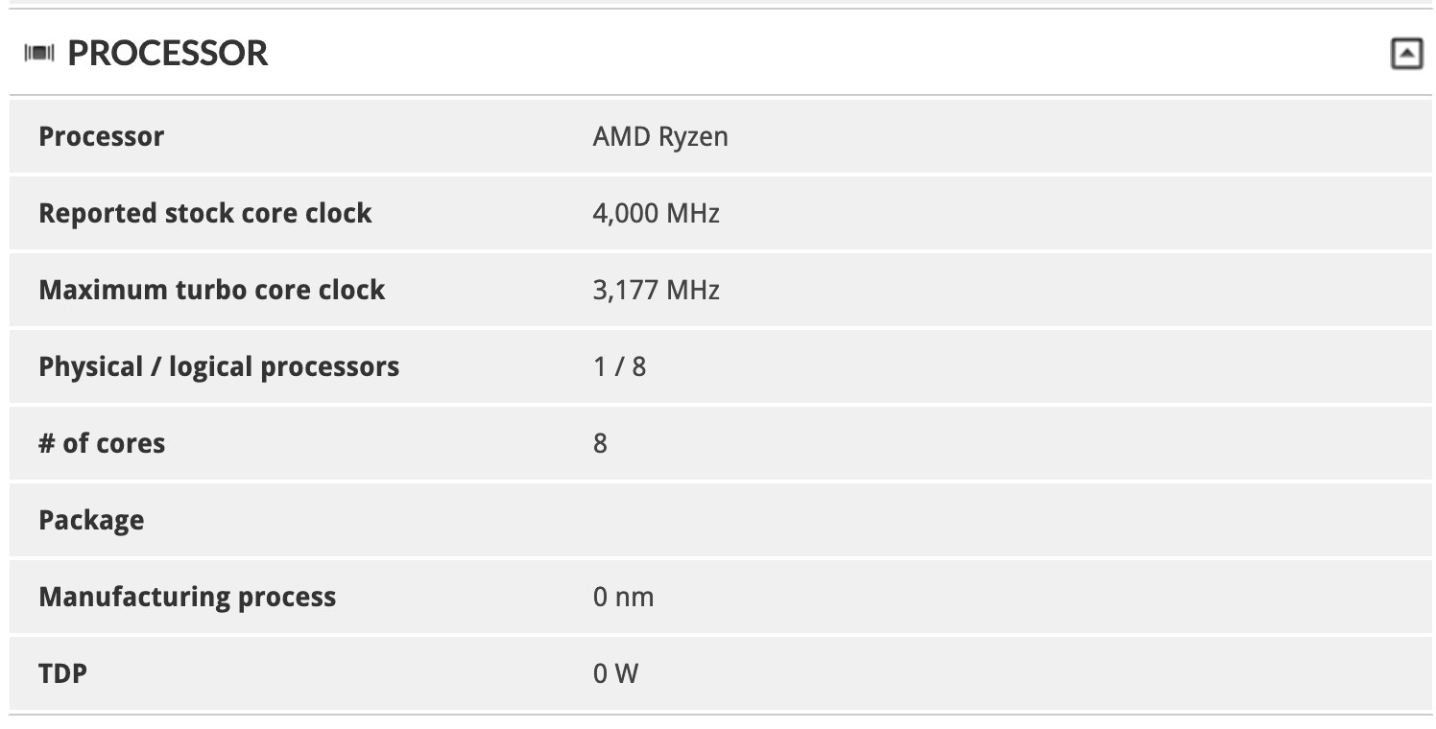Collapse the PROCESSOR section with arrow button
The image size is (1436, 729).
[x=1406, y=54]
